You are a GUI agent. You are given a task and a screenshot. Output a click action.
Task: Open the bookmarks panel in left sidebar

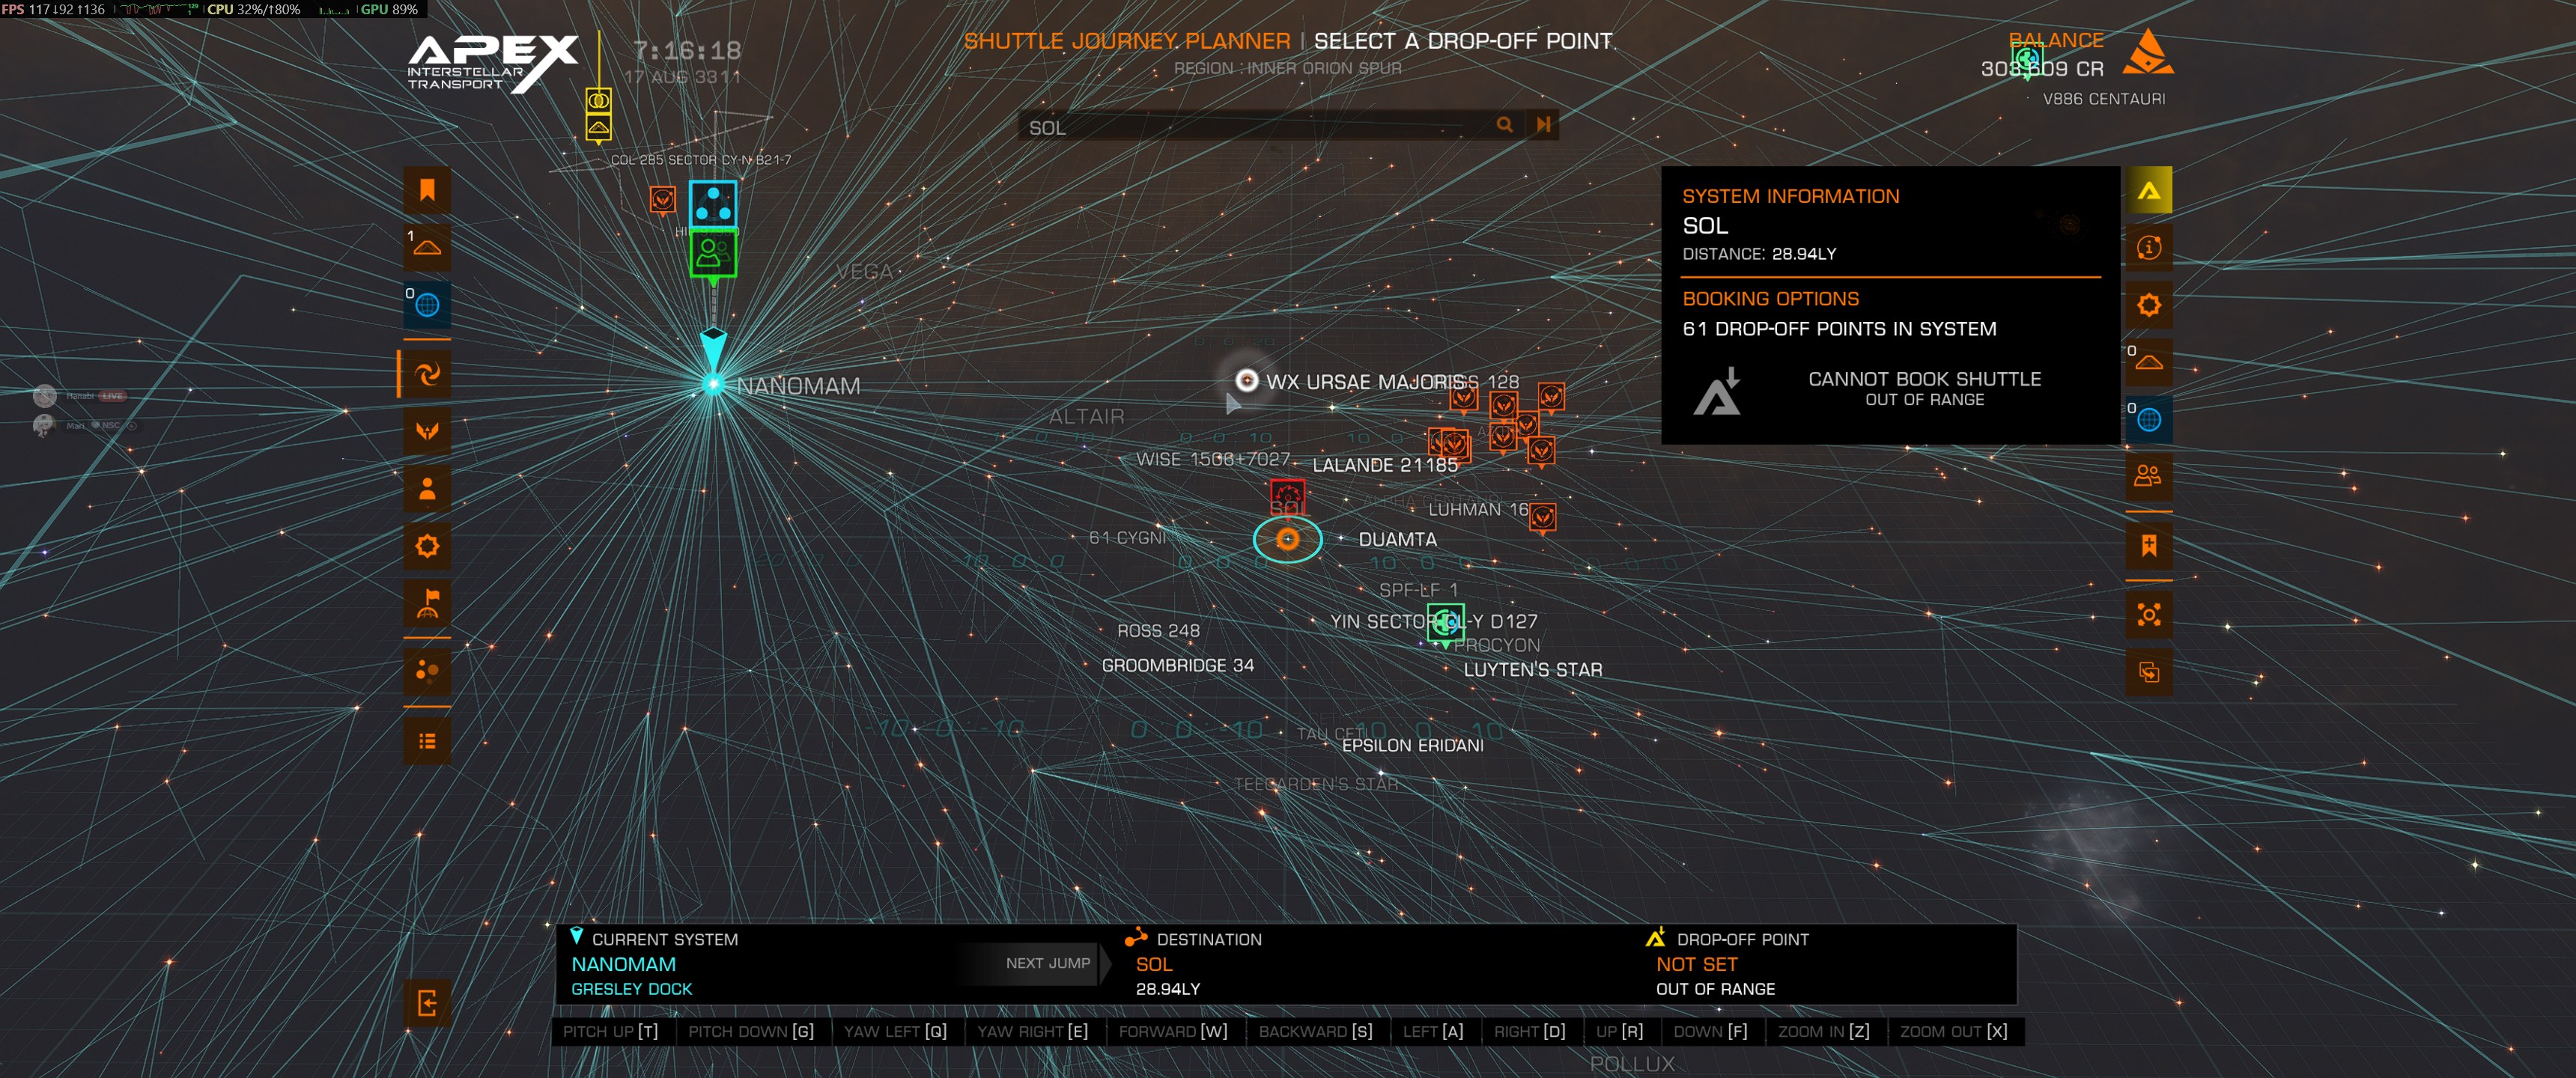click(427, 190)
